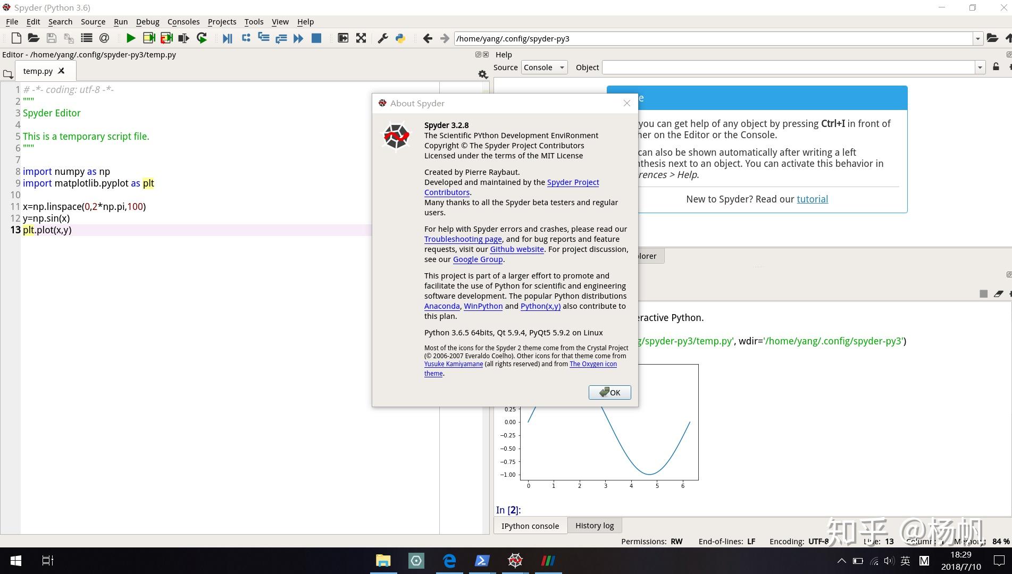Click debug Step over icon
This screenshot has height=574, width=1012.
[246, 38]
